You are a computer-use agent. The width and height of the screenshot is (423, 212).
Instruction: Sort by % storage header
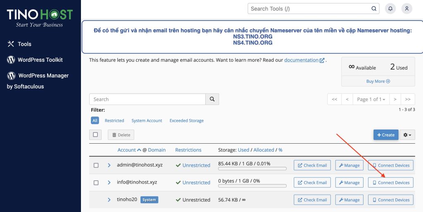click(280, 150)
